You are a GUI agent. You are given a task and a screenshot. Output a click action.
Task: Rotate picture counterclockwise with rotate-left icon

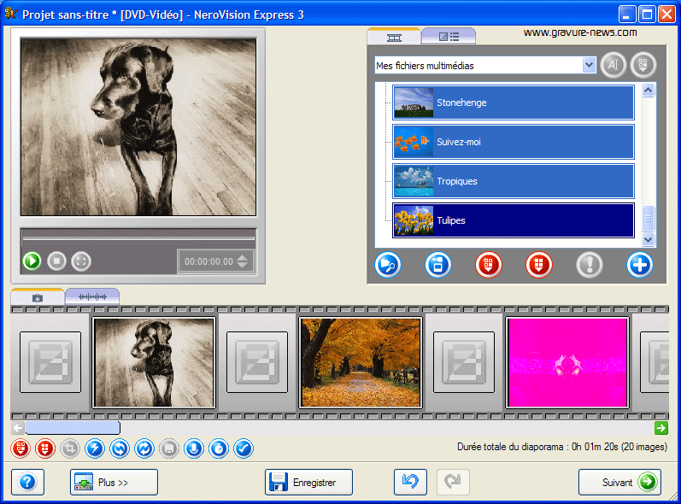pyautogui.click(x=120, y=448)
